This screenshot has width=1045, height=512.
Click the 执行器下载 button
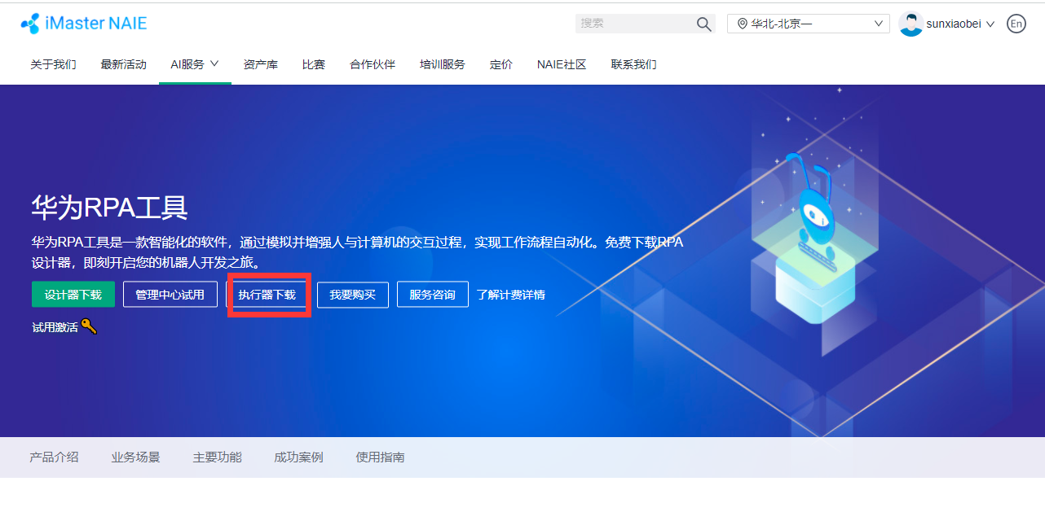(267, 295)
